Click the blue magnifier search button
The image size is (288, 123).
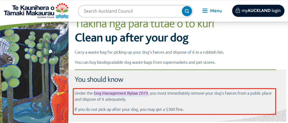[187, 11]
